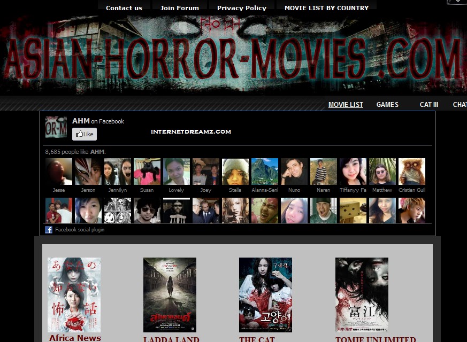
Task: Open Jennilyn's profile picture
Action: (x=118, y=172)
